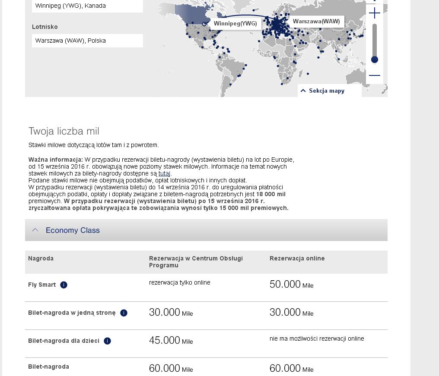
Task: Follow the 'tutaj' link
Action: (164, 173)
